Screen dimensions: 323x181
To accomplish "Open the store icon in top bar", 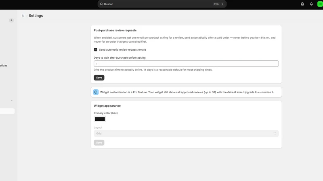I will 302,4.
